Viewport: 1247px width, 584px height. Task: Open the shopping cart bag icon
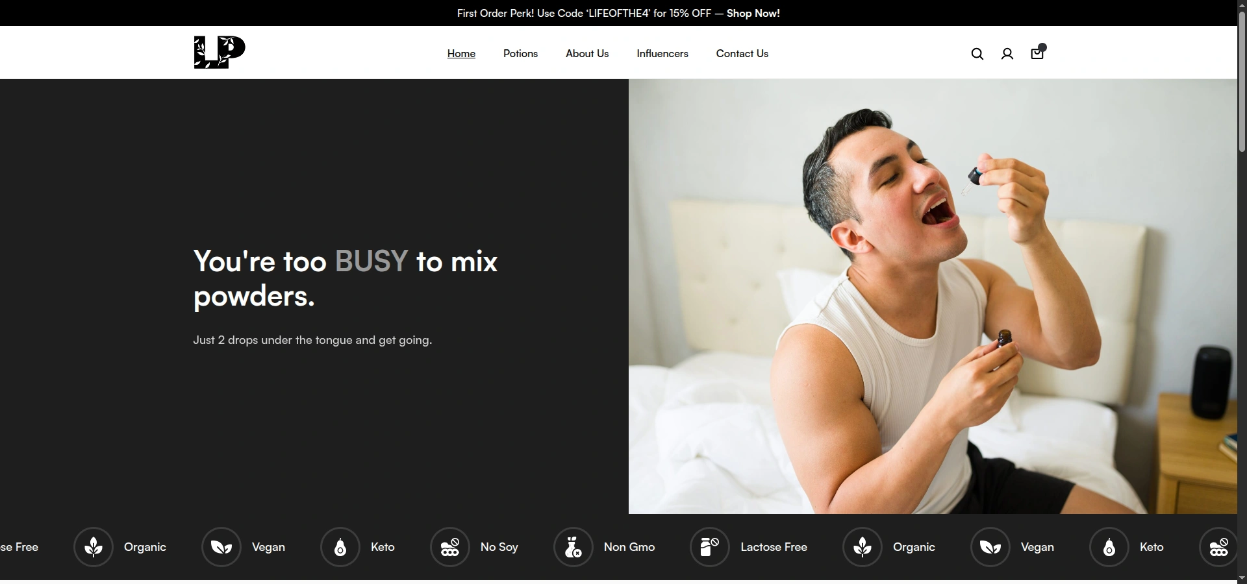pos(1037,53)
